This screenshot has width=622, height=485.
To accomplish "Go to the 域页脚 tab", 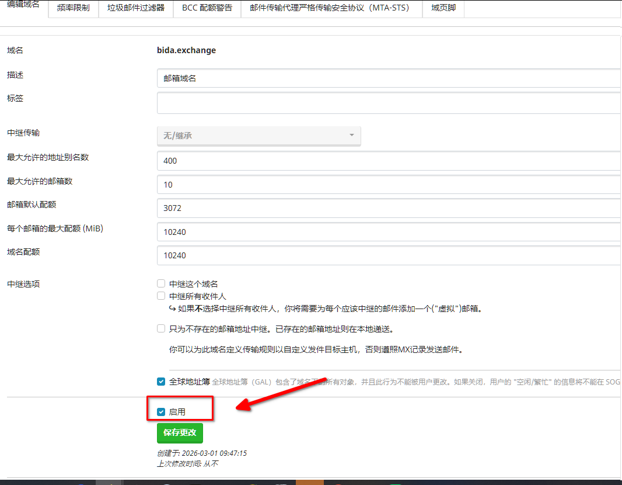I will point(443,8).
